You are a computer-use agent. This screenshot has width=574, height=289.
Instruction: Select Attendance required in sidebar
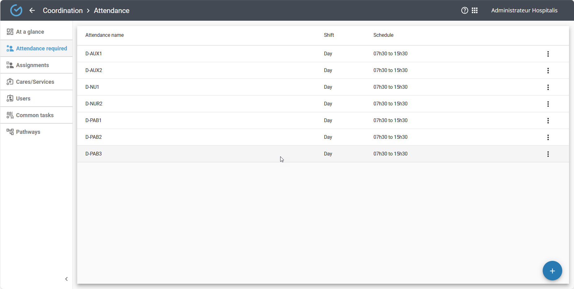[41, 49]
